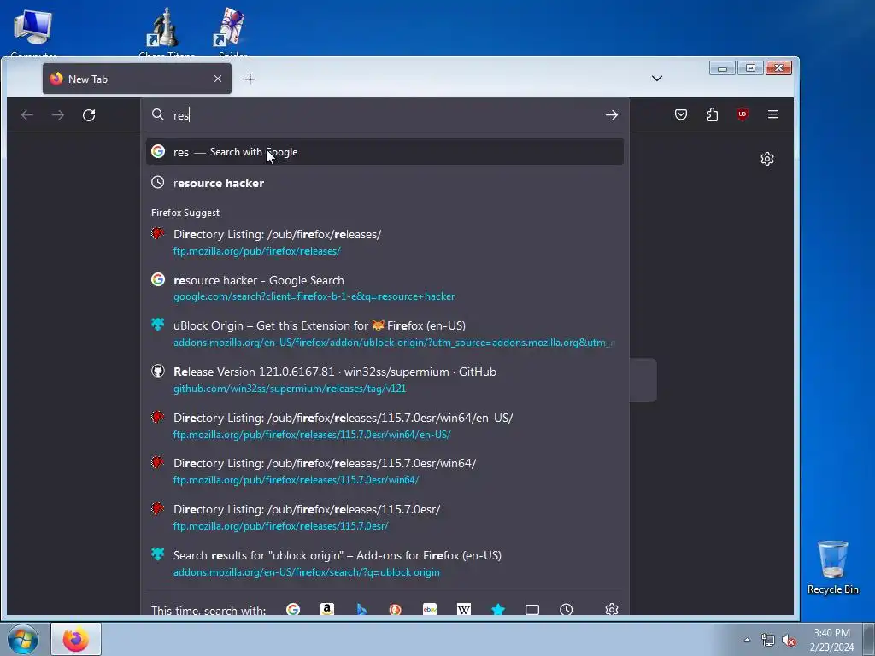
Task: Search this time with Wikipedia icon
Action: pyautogui.click(x=464, y=610)
